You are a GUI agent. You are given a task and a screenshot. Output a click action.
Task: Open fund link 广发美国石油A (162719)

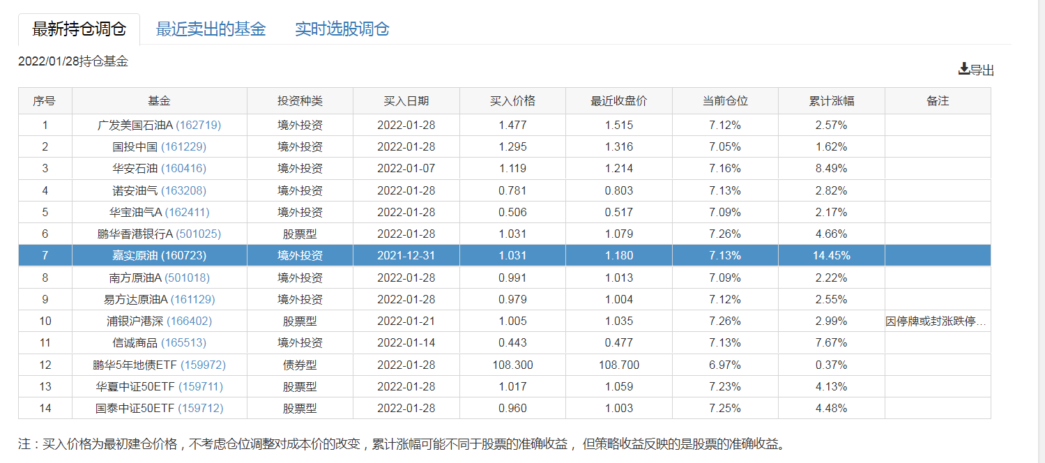pos(160,126)
